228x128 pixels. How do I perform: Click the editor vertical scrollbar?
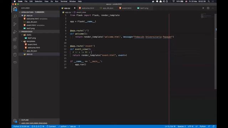[216, 52]
